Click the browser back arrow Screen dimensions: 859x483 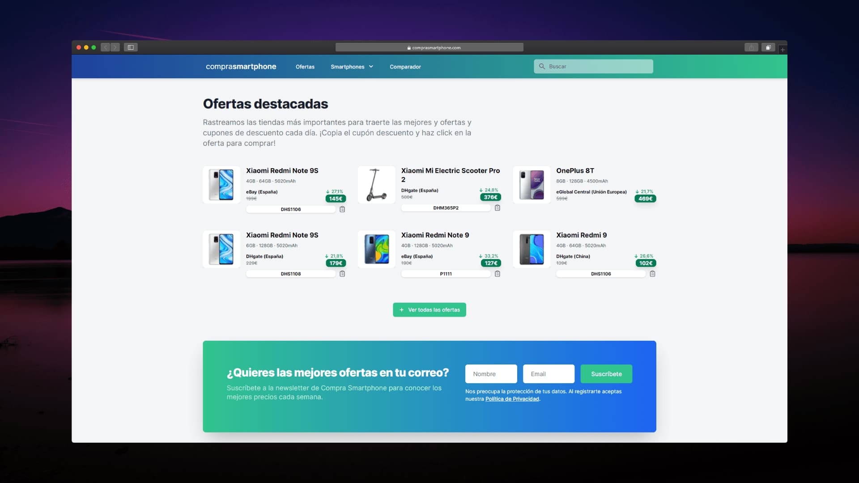[105, 47]
